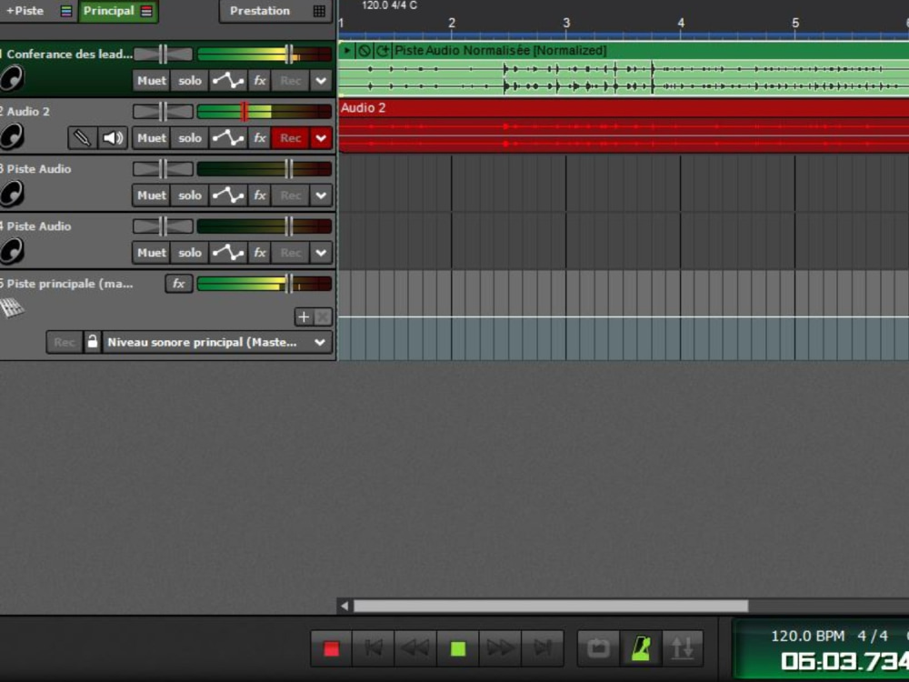Toggle the green metronome icon
The width and height of the screenshot is (909, 682).
[641, 647]
